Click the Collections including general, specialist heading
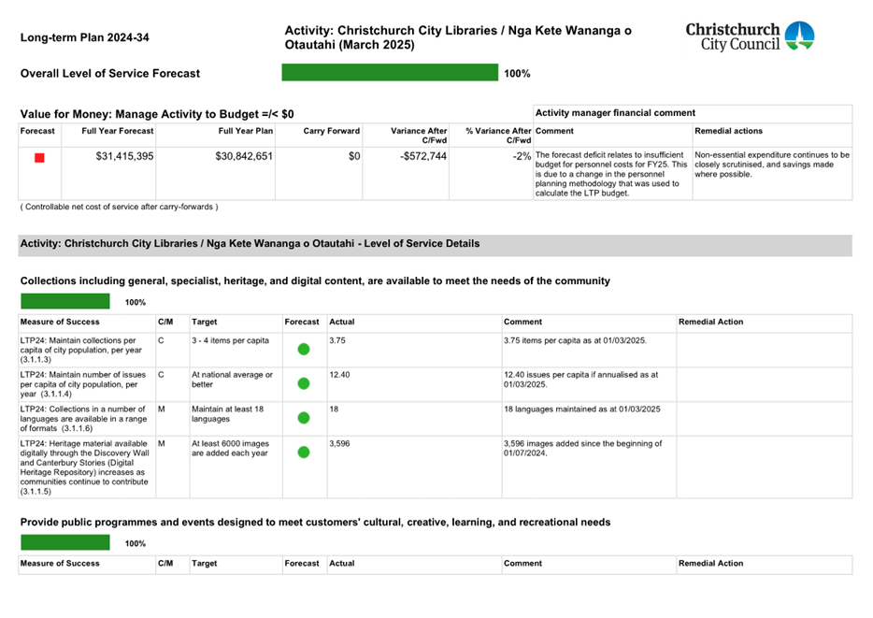Image resolution: width=873 pixels, height=618 pixels. pyautogui.click(x=315, y=281)
